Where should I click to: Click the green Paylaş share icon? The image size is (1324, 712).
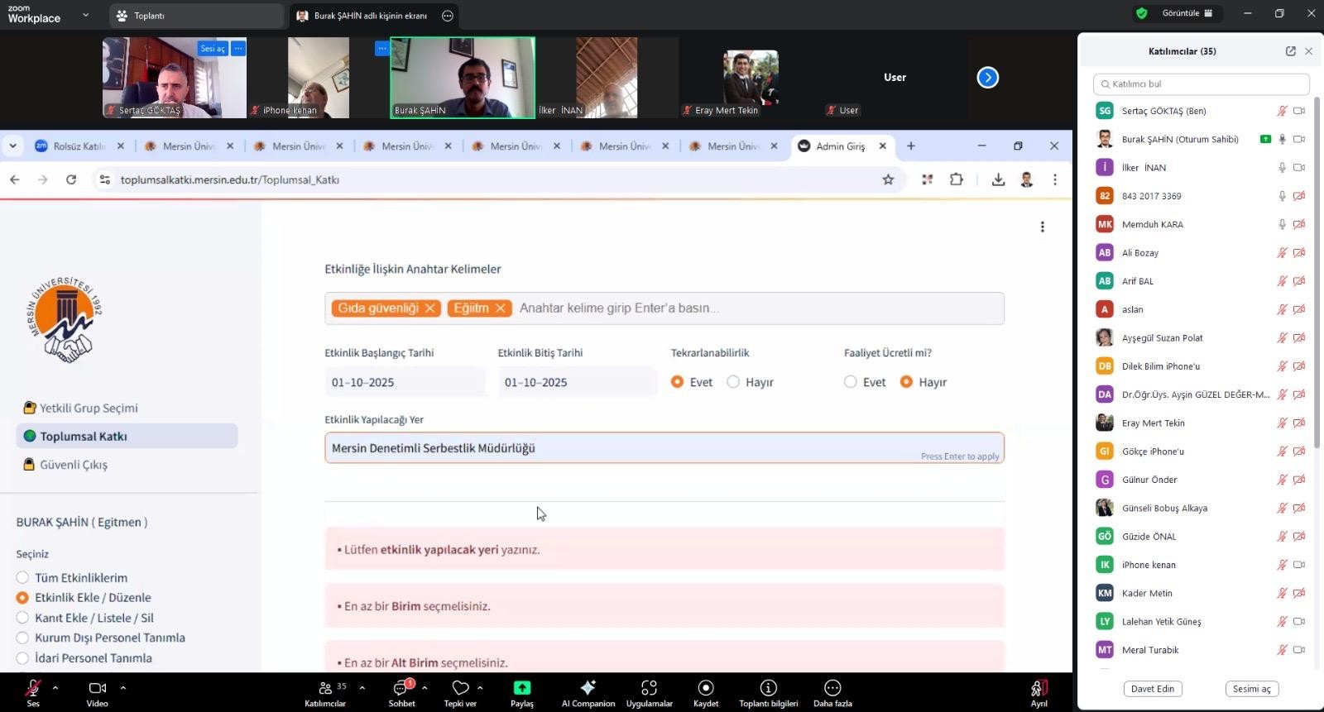(522, 688)
